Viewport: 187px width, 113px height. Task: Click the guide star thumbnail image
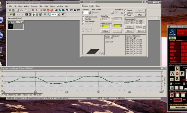pos(11,27)
